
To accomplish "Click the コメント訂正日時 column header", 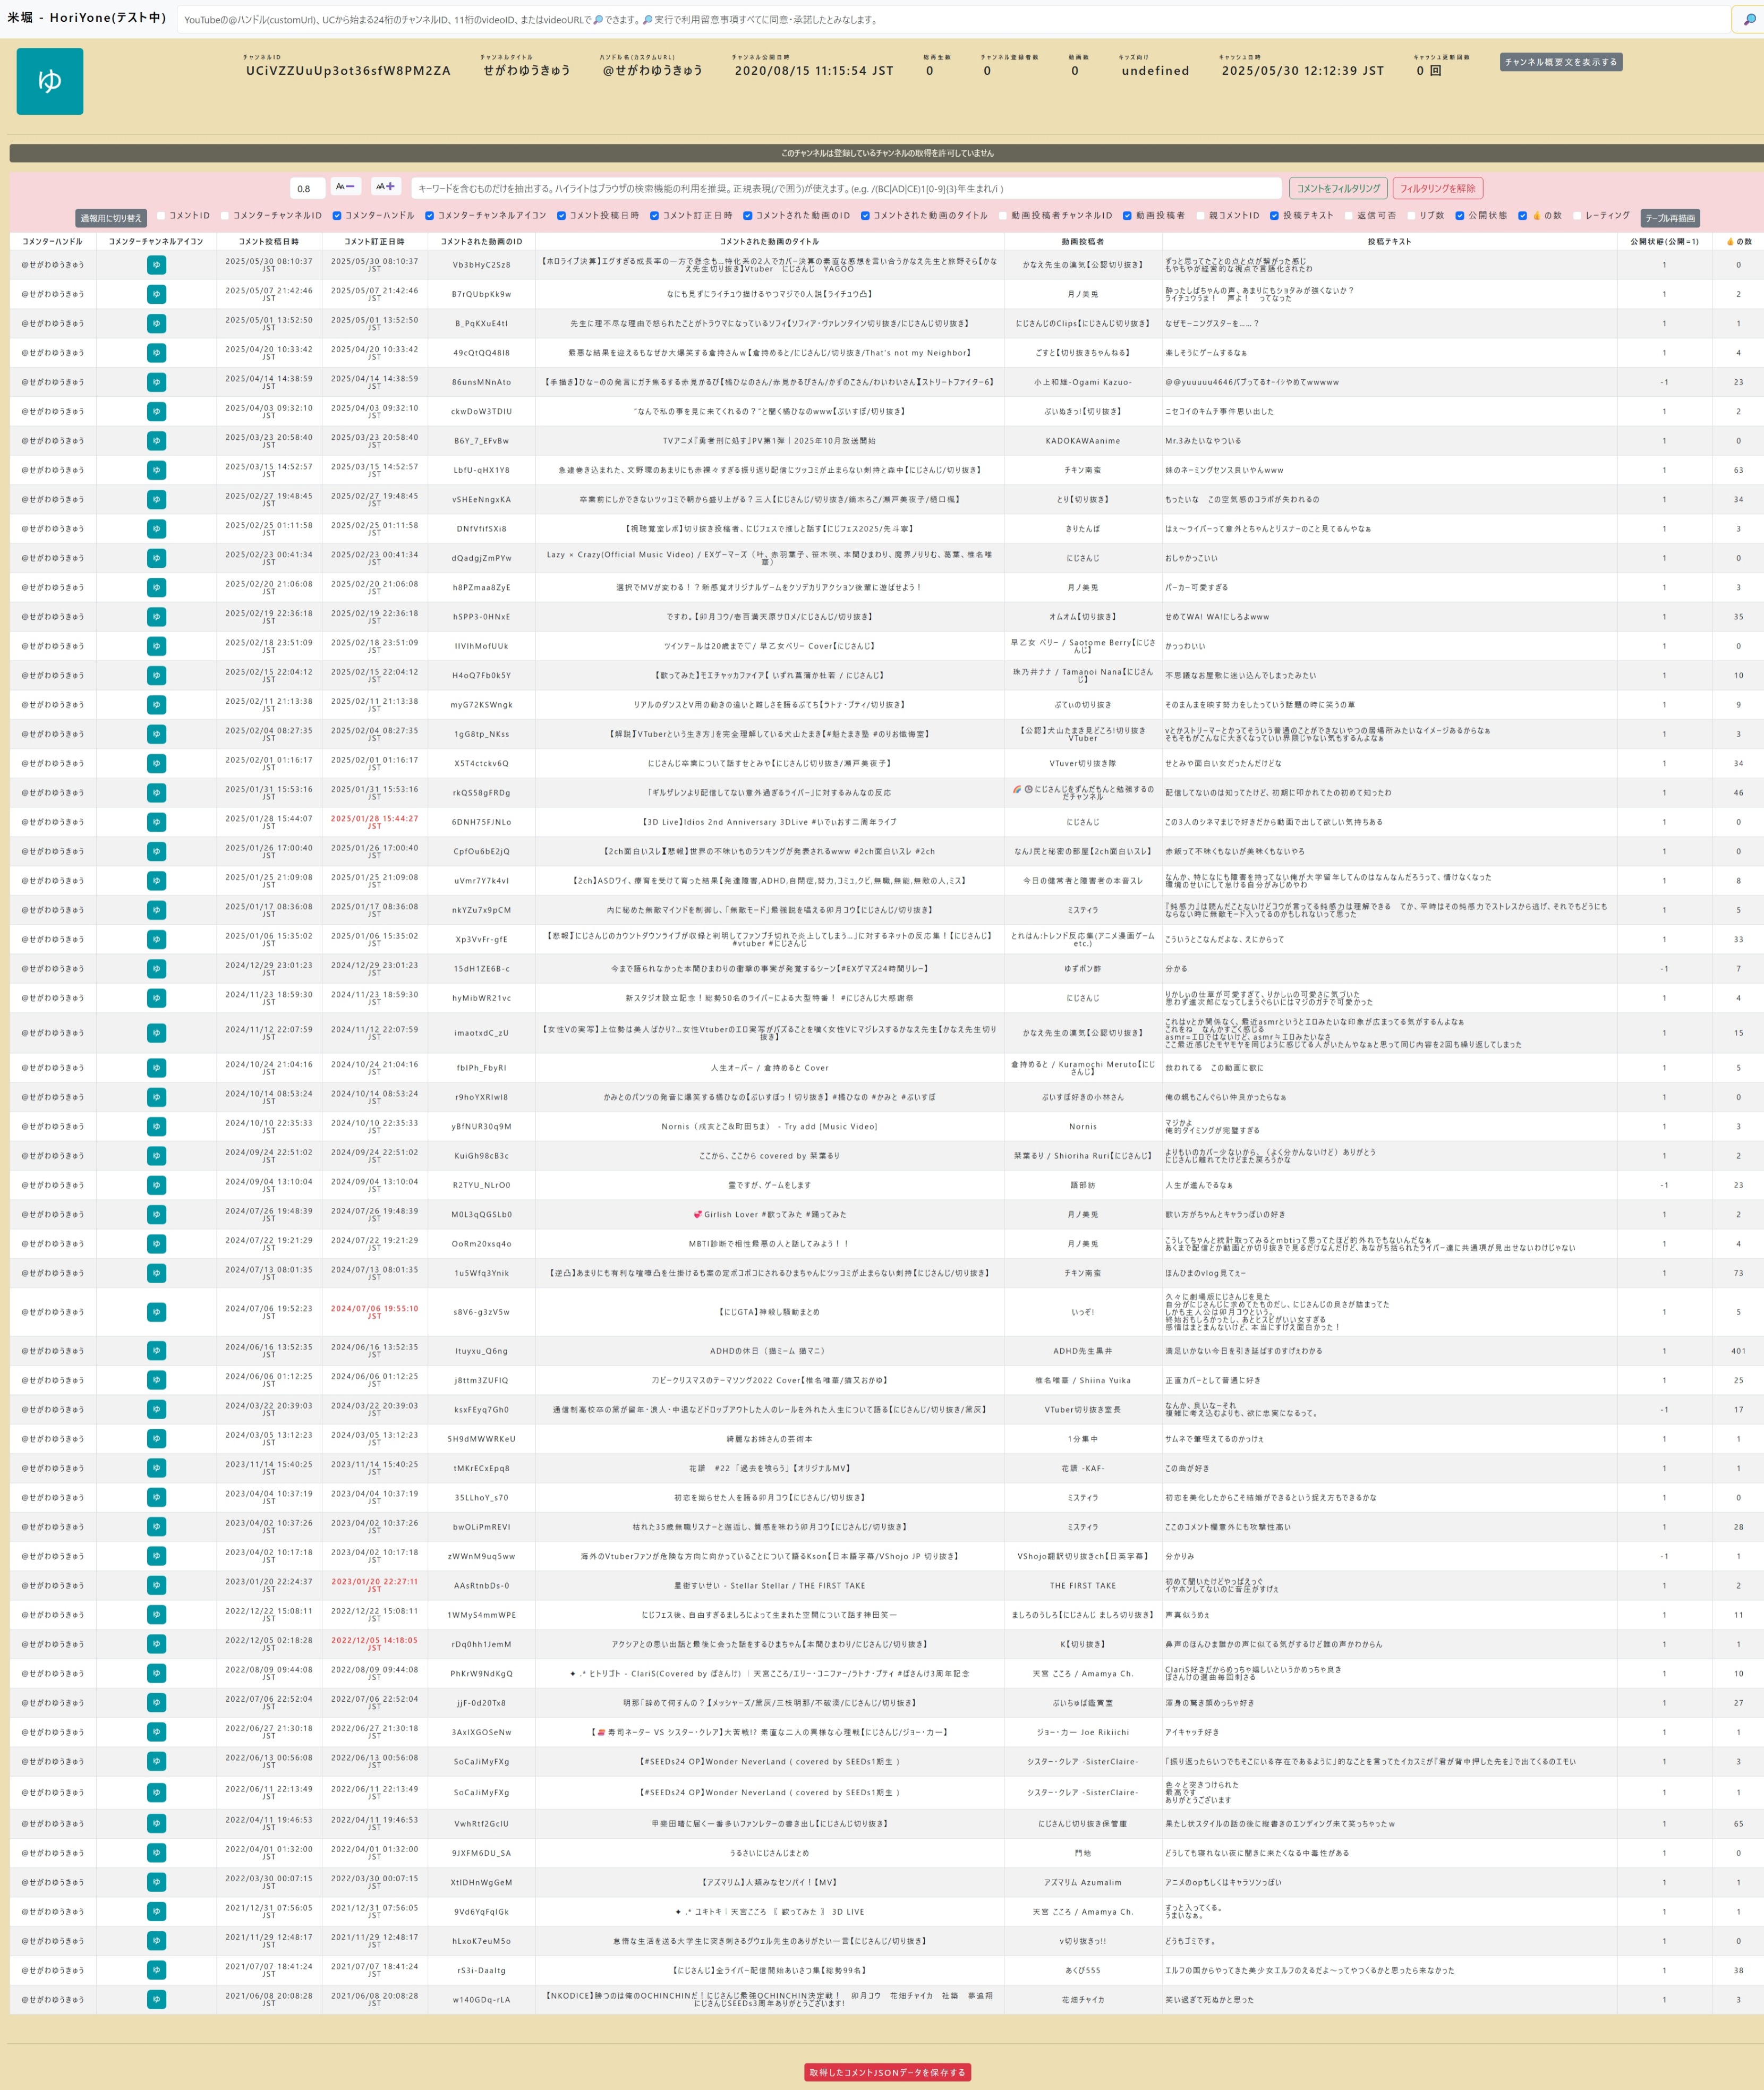I will point(374,241).
